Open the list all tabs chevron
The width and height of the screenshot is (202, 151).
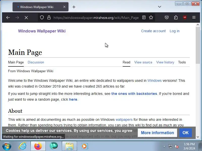(x=160, y=7)
